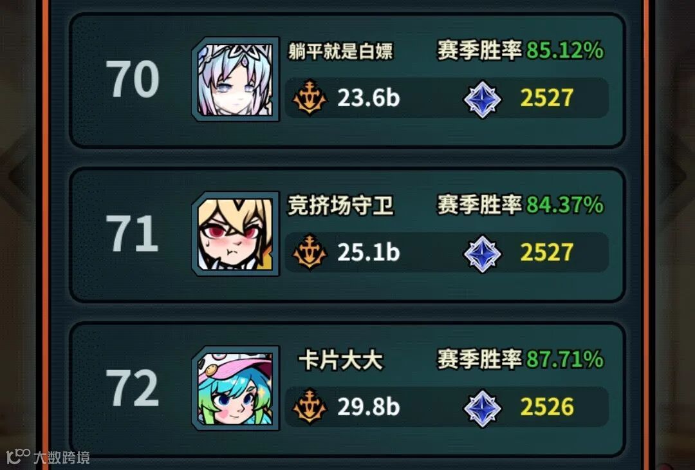Click season win rate 87.71%
This screenshot has height=470, width=695.
click(x=565, y=359)
